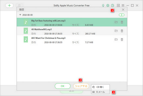Choose CD 焼く from share menu
This screenshot has width=143, height=96.
pyautogui.click(x=100, y=87)
